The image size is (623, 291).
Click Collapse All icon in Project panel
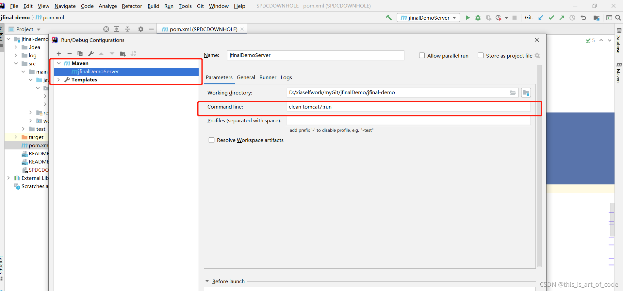coord(127,29)
